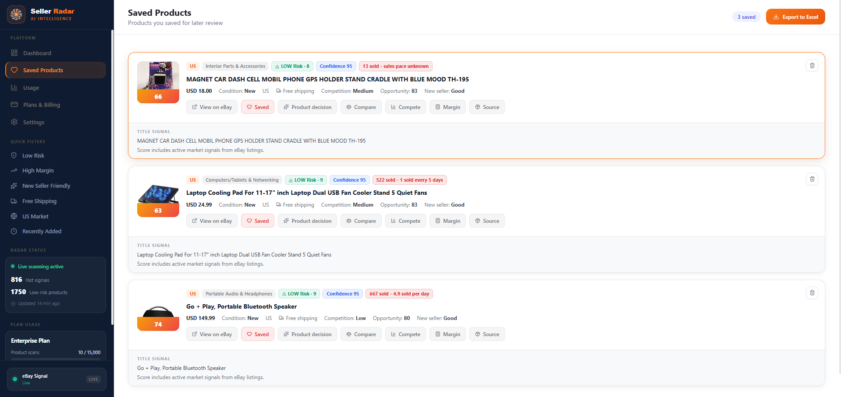Go to Saved Products in sidebar
The width and height of the screenshot is (841, 397).
tap(56, 70)
